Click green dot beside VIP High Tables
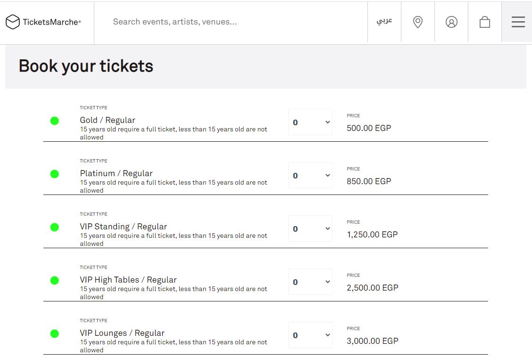The height and width of the screenshot is (357, 532). click(54, 280)
